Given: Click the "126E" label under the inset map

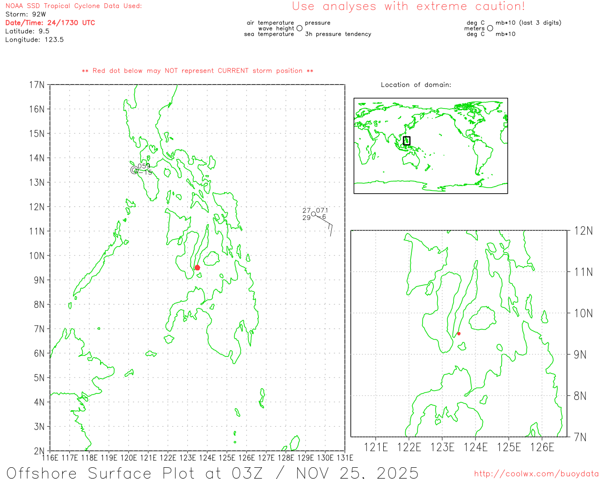Looking at the screenshot, I should click(542, 447).
